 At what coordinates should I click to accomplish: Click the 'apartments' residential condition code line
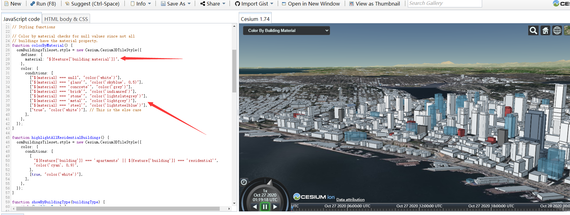126,161
